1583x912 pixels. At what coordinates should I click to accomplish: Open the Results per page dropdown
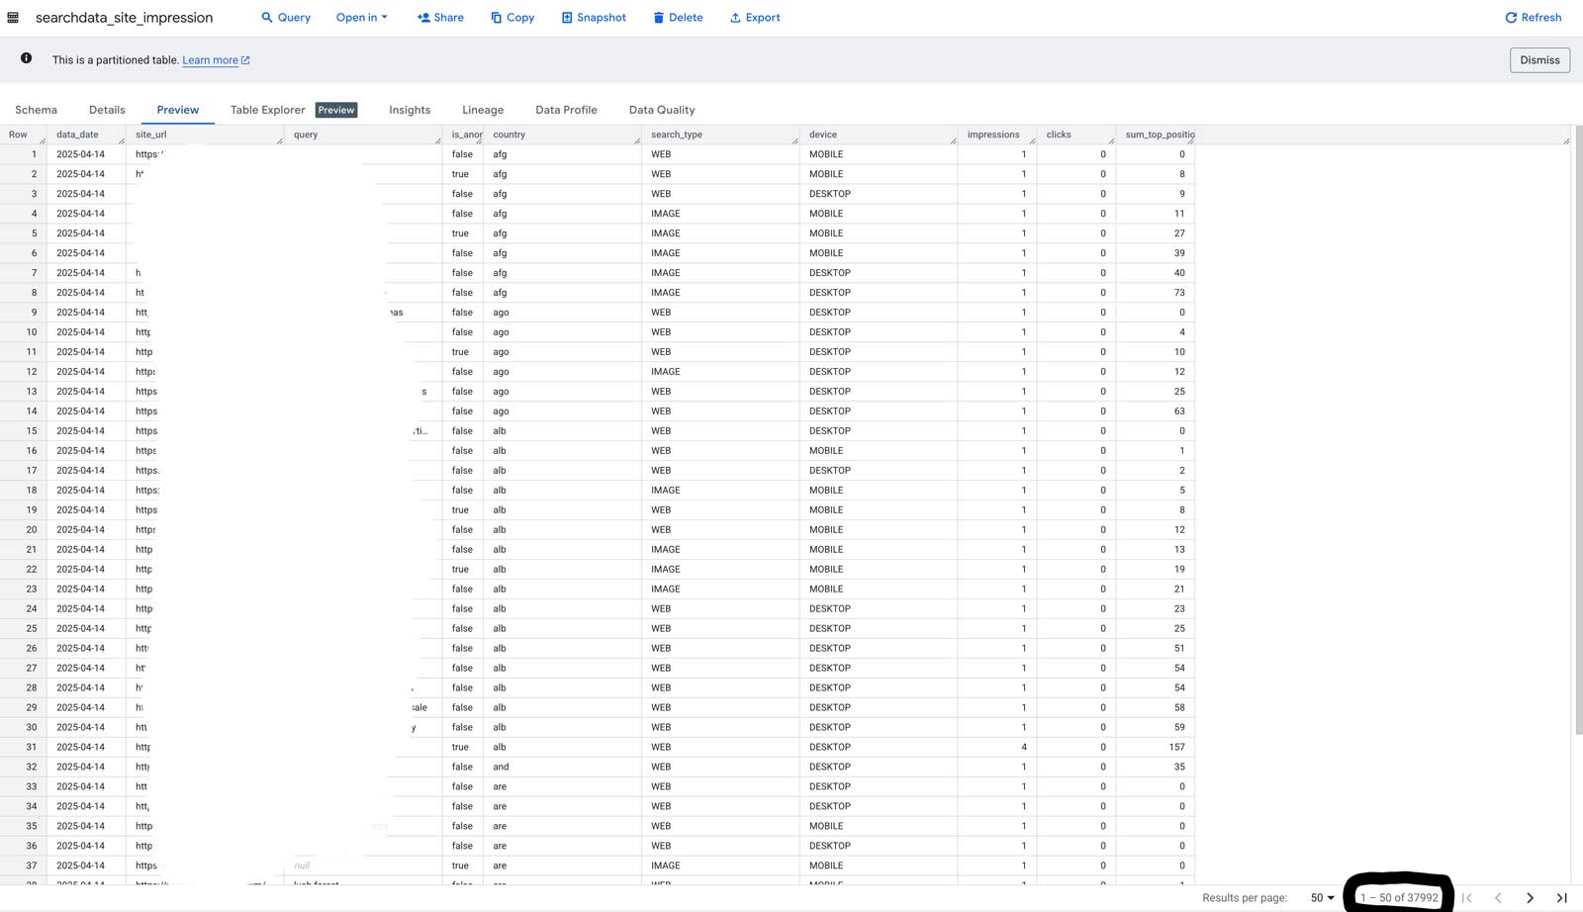point(1320,897)
